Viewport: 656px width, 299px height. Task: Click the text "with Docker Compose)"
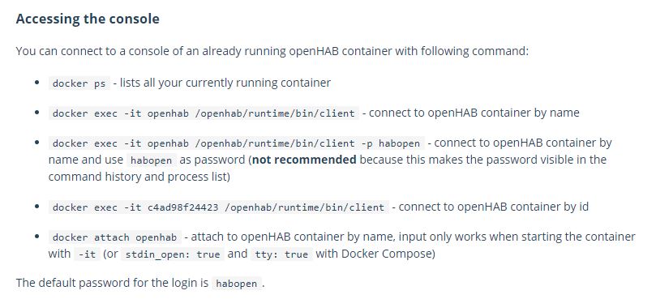tap(375, 254)
